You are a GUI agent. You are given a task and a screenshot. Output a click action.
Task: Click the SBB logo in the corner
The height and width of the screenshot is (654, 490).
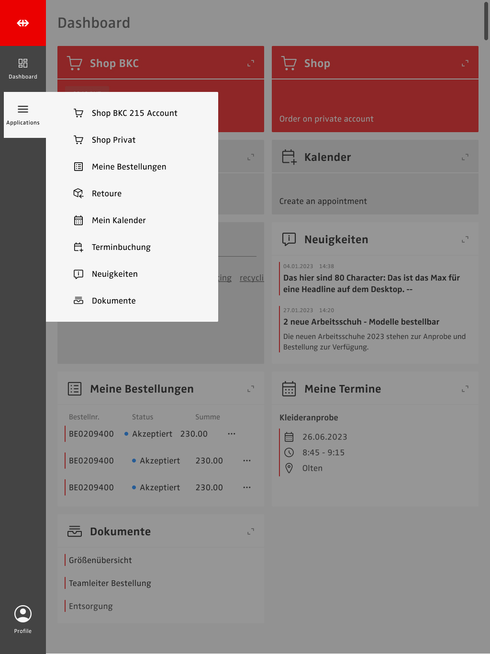23,23
